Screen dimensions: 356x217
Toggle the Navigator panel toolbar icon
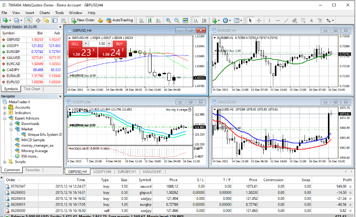coord(47,20)
